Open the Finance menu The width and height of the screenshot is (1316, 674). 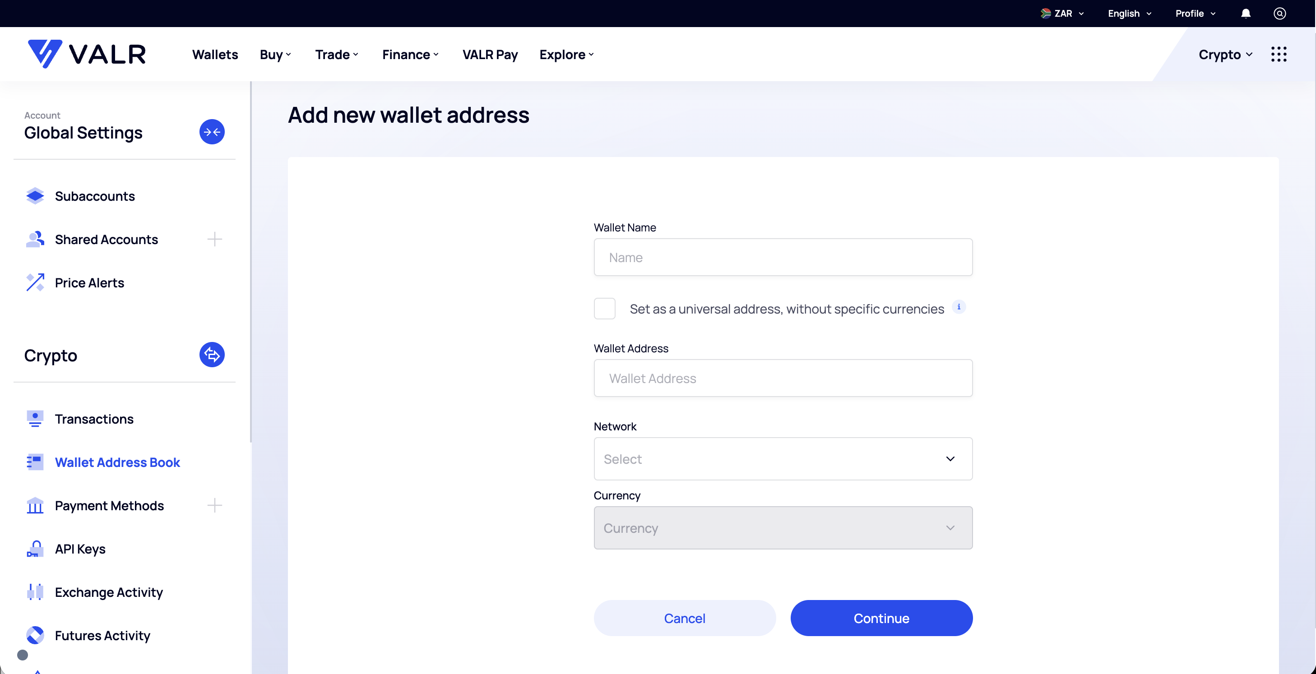pos(410,54)
